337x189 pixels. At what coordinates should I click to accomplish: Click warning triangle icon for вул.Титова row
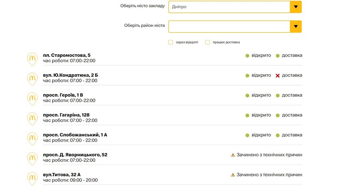(x=233, y=175)
